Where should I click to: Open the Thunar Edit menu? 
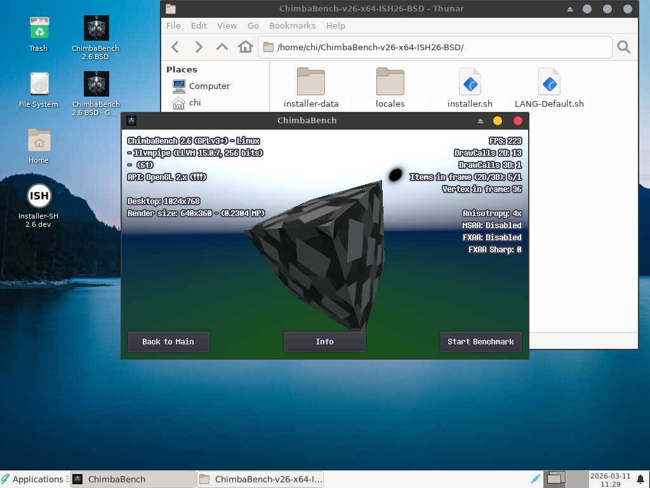(x=199, y=25)
